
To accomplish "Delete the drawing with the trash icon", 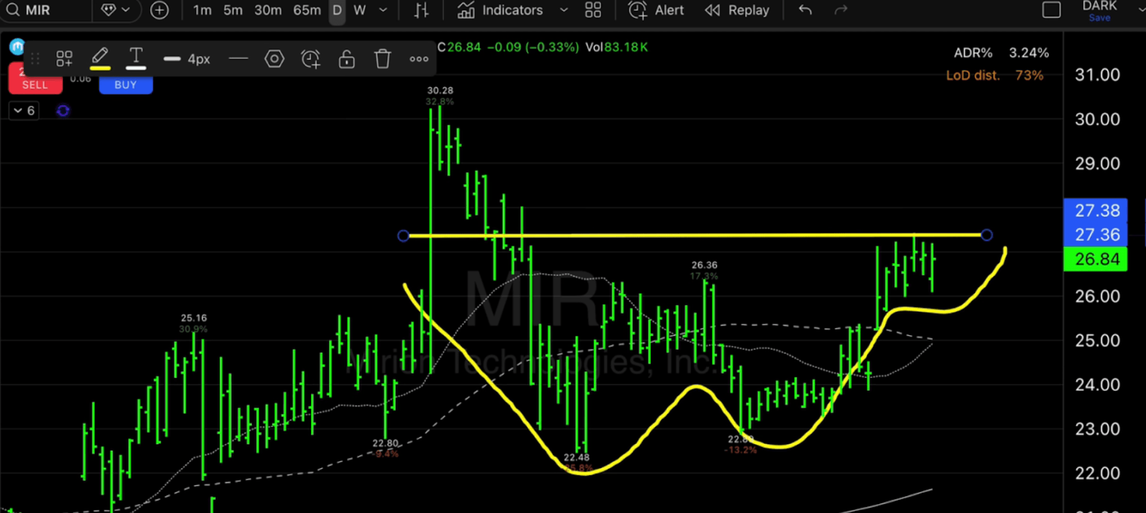I will pyautogui.click(x=382, y=59).
